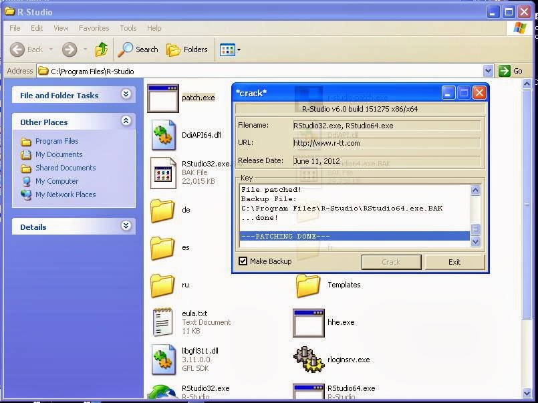The height and width of the screenshot is (403, 538).
Task: Click the Release Date field
Action: coord(387,161)
